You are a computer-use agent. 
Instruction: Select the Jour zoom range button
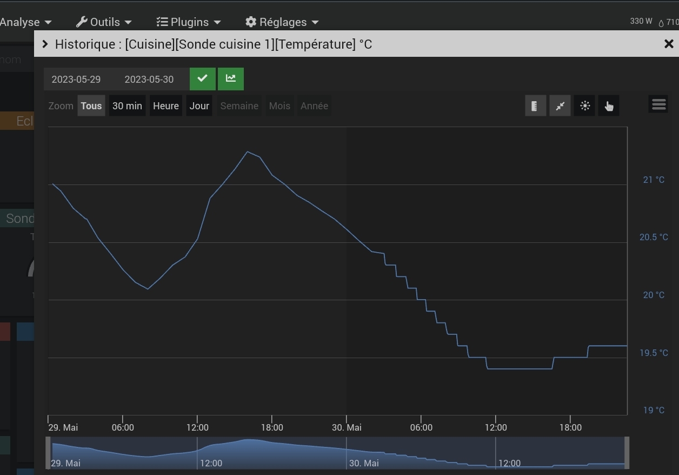[199, 106]
